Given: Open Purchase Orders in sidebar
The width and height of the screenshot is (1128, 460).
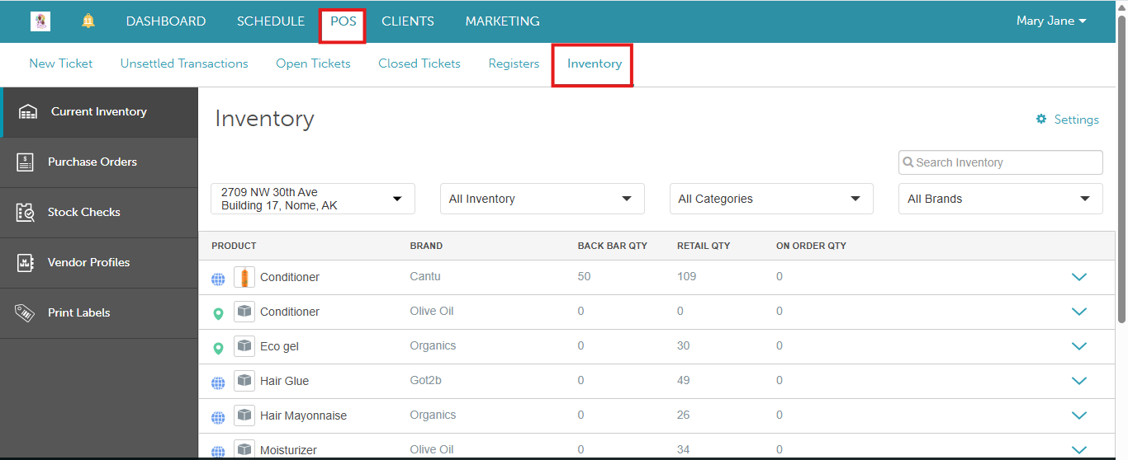Looking at the screenshot, I should [x=99, y=162].
